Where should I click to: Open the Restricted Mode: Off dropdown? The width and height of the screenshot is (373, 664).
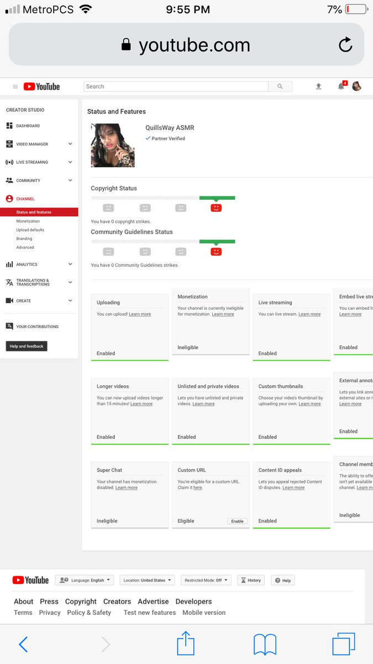(x=206, y=580)
